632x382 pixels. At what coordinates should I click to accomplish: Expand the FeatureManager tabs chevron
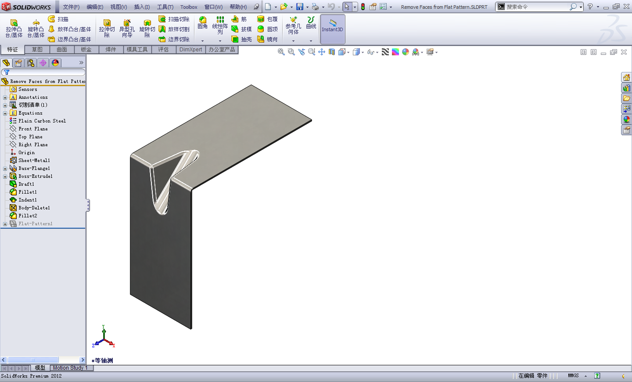coord(81,63)
